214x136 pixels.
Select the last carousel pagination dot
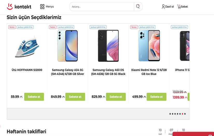pos(185,114)
